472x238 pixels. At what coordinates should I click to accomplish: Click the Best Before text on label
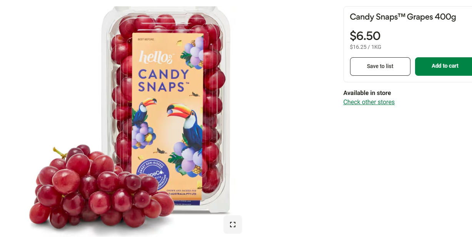point(146,39)
